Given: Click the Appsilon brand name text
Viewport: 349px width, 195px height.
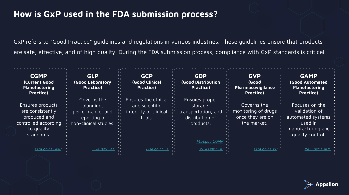Looking at the screenshot, I should (326, 184).
